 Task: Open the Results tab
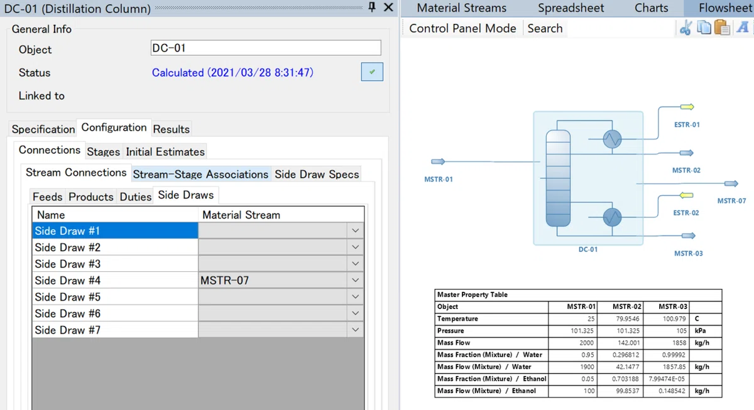coord(172,129)
